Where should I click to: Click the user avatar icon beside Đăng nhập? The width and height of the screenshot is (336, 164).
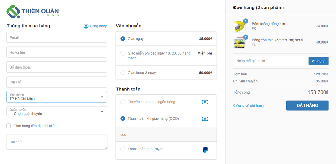(86, 26)
